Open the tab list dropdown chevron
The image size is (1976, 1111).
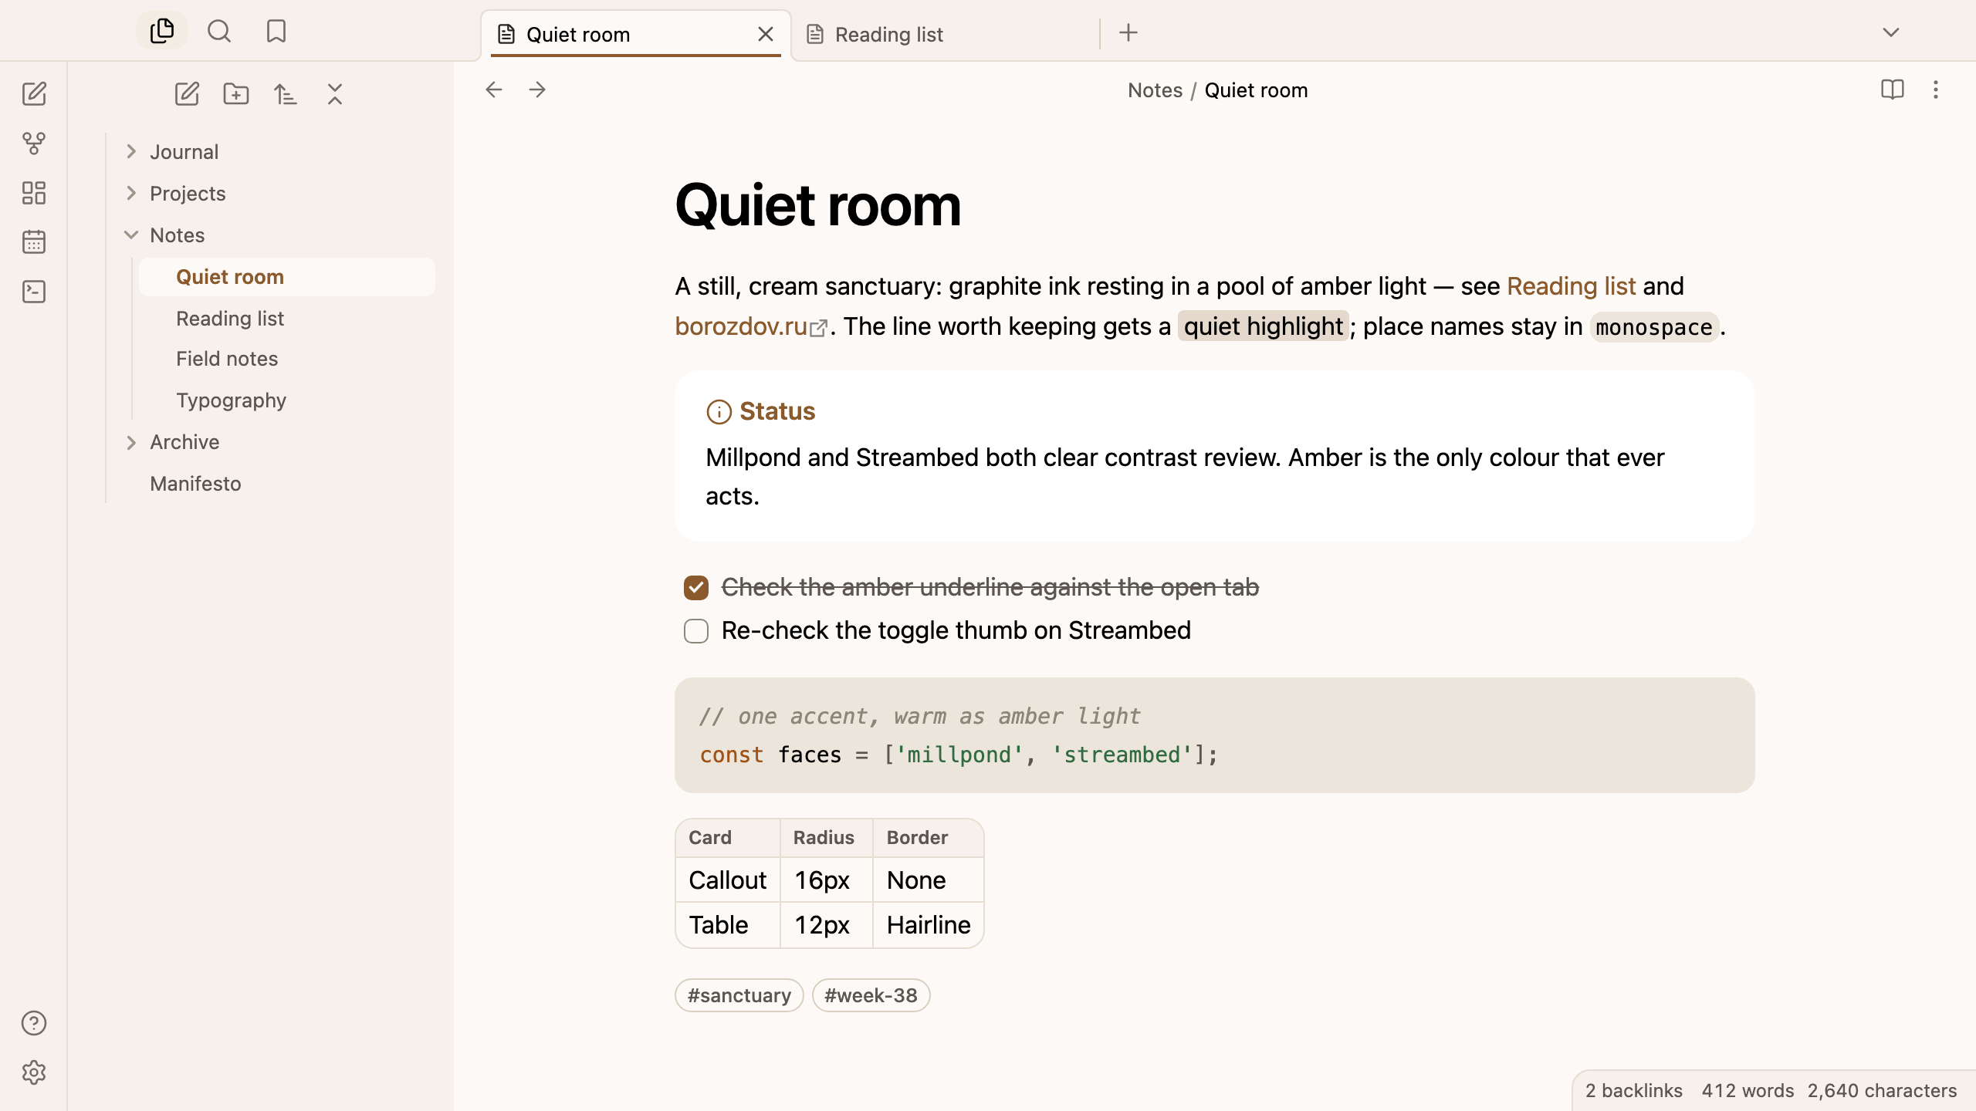1891,32
